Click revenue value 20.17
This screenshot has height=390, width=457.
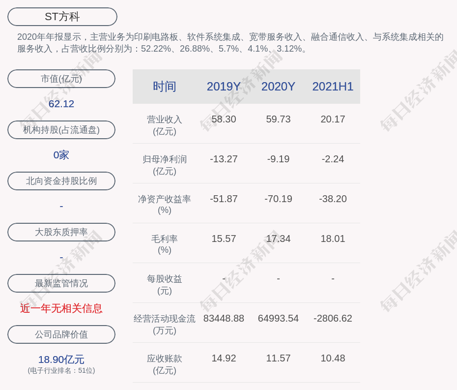(x=333, y=120)
